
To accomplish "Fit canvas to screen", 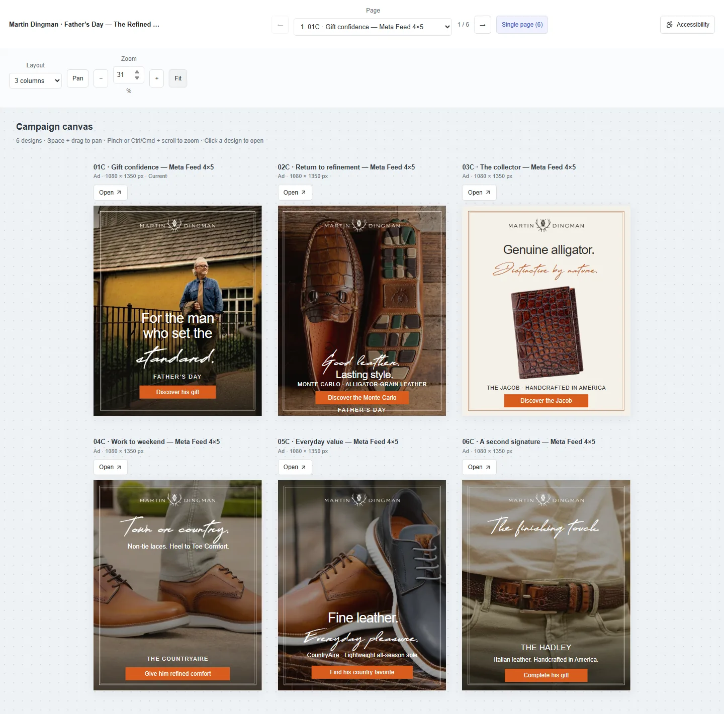I will (x=178, y=78).
